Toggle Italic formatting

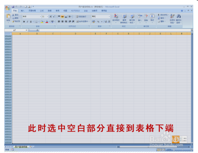point(27,22)
